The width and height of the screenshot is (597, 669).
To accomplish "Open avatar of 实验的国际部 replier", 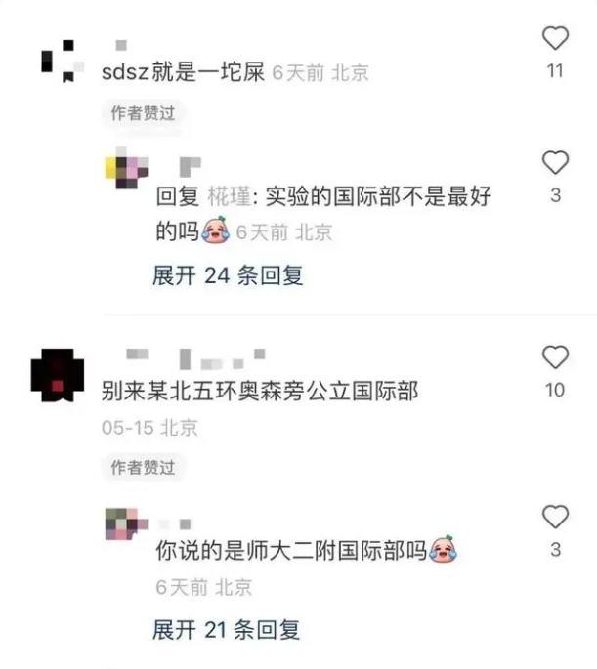I will pos(126,168).
